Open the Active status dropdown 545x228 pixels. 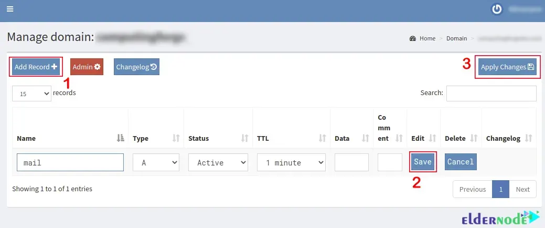coord(218,162)
